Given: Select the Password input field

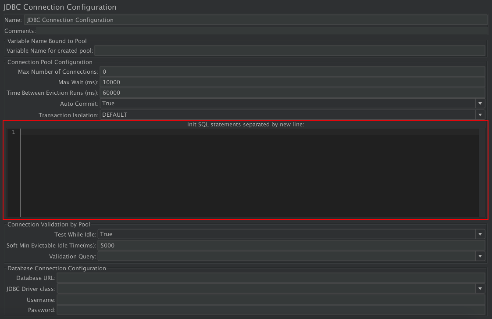Looking at the screenshot, I should click(x=271, y=310).
